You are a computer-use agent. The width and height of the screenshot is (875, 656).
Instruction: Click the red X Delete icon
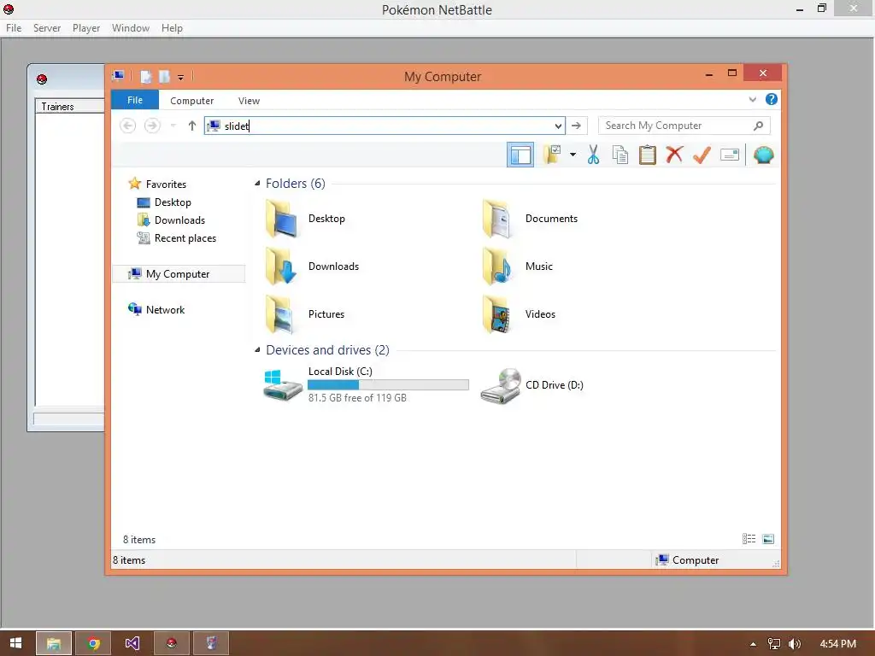tap(674, 155)
